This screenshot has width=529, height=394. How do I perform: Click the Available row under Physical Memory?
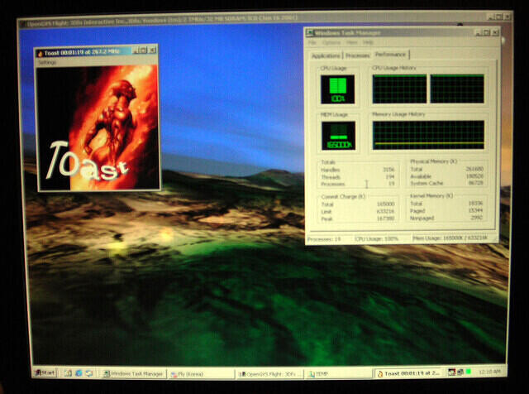click(x=446, y=176)
